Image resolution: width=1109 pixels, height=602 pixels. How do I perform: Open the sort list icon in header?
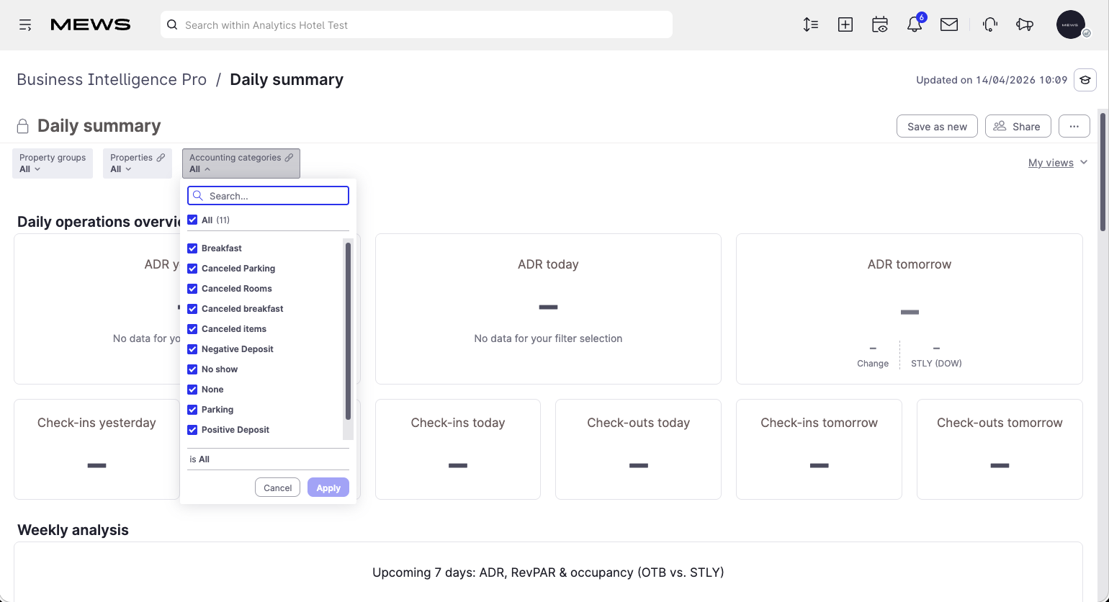click(x=811, y=24)
